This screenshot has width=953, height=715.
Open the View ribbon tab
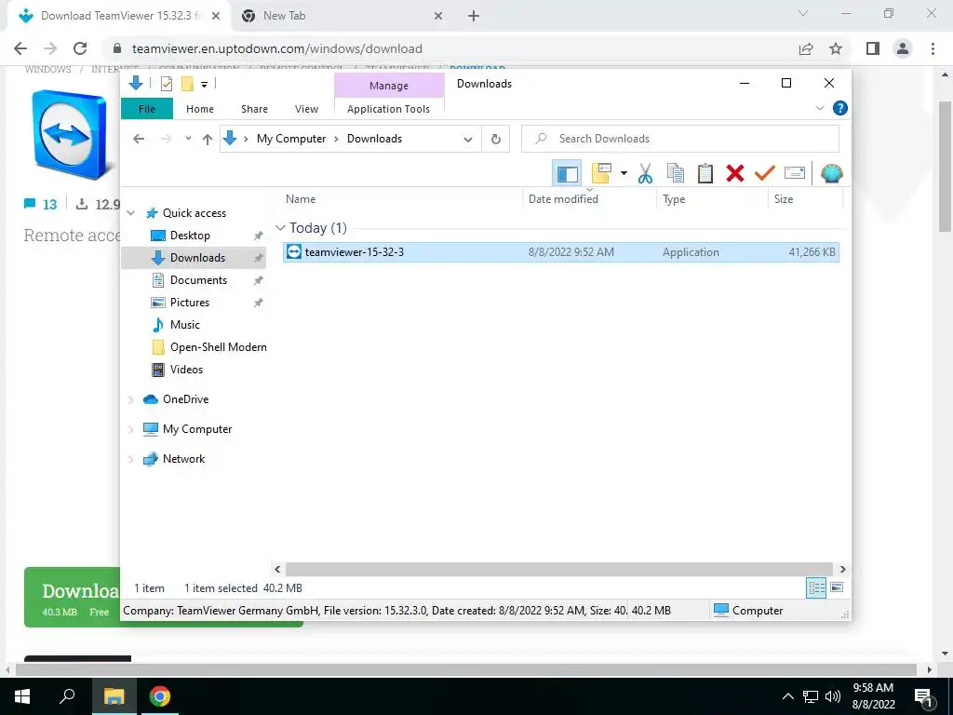point(306,109)
